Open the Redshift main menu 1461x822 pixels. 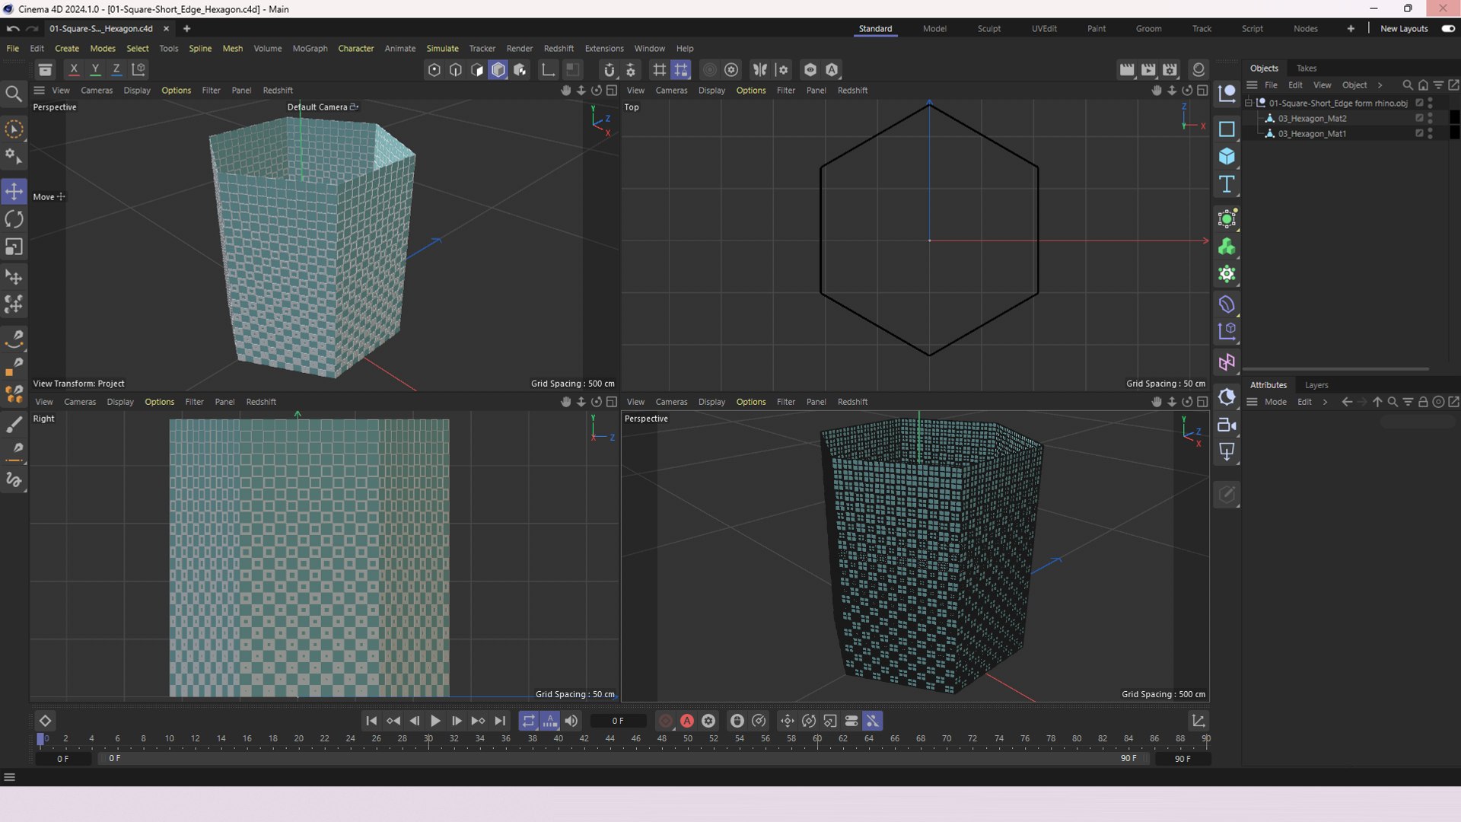click(x=559, y=49)
